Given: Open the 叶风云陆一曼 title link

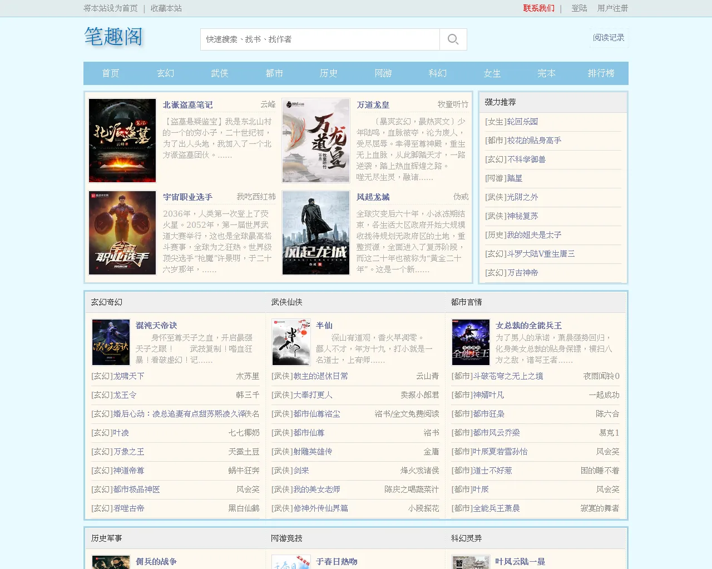Looking at the screenshot, I should [520, 562].
